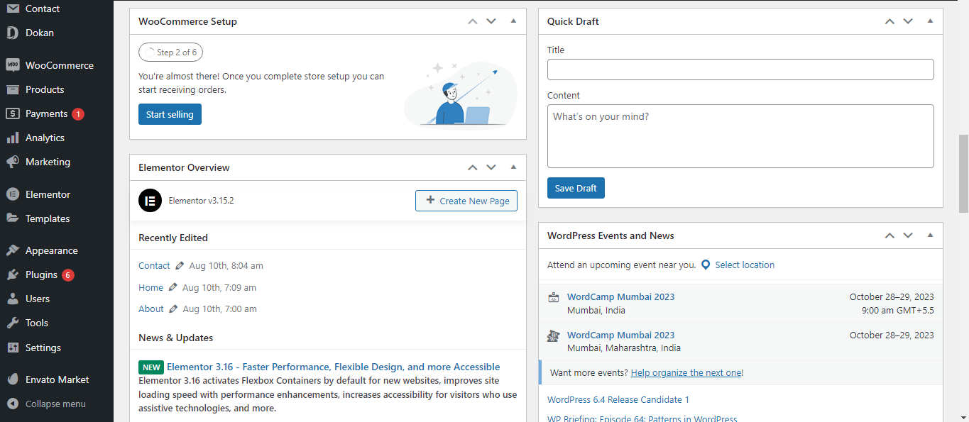This screenshot has width=969, height=422.
Task: Click the Users person icon
Action: (x=13, y=299)
